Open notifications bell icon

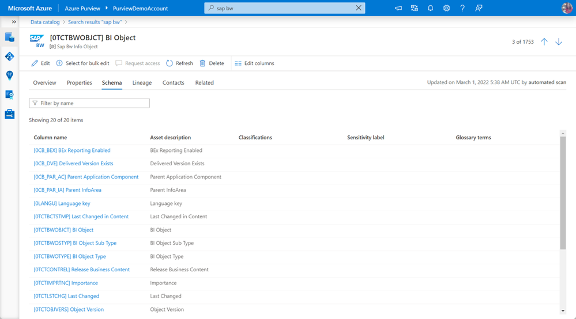(x=431, y=8)
